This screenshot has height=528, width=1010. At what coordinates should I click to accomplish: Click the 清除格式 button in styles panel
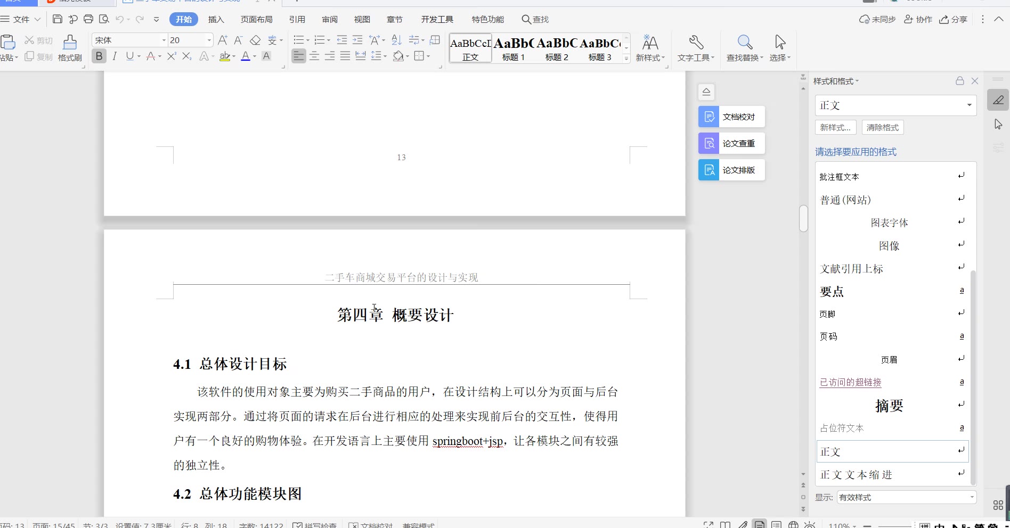[x=882, y=127]
